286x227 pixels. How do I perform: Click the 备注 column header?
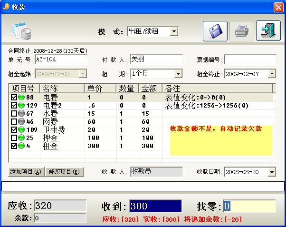(x=218, y=89)
